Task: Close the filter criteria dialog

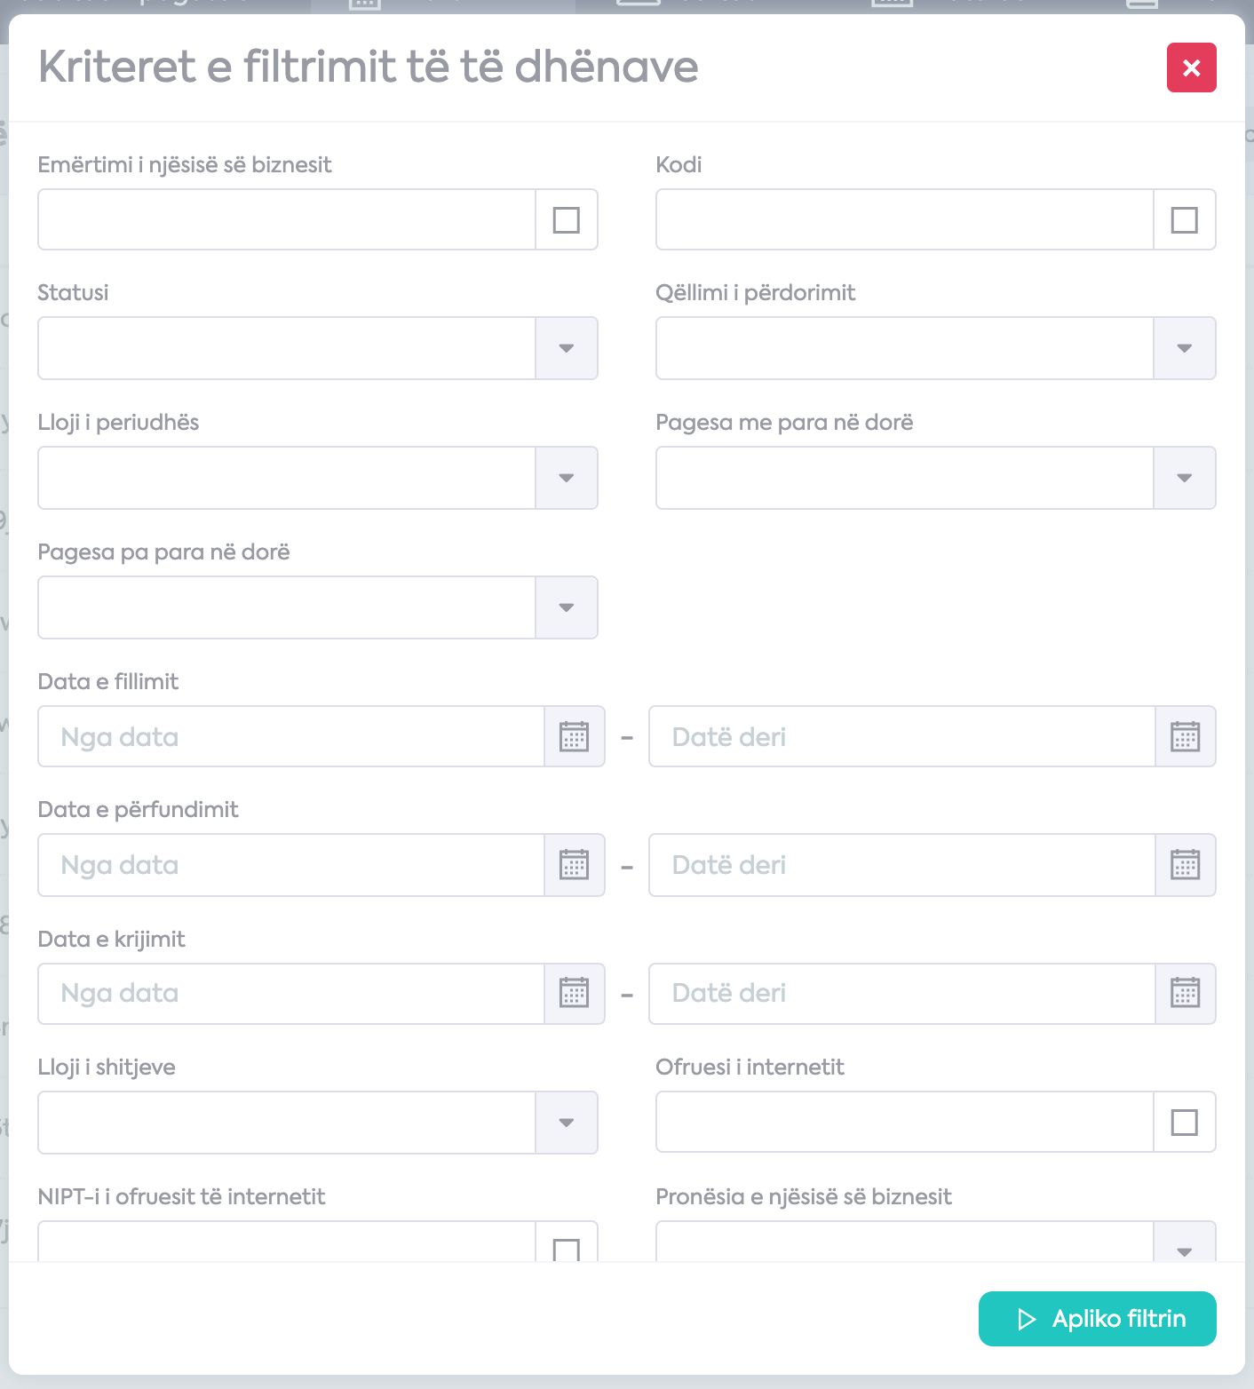Action: coord(1192,67)
